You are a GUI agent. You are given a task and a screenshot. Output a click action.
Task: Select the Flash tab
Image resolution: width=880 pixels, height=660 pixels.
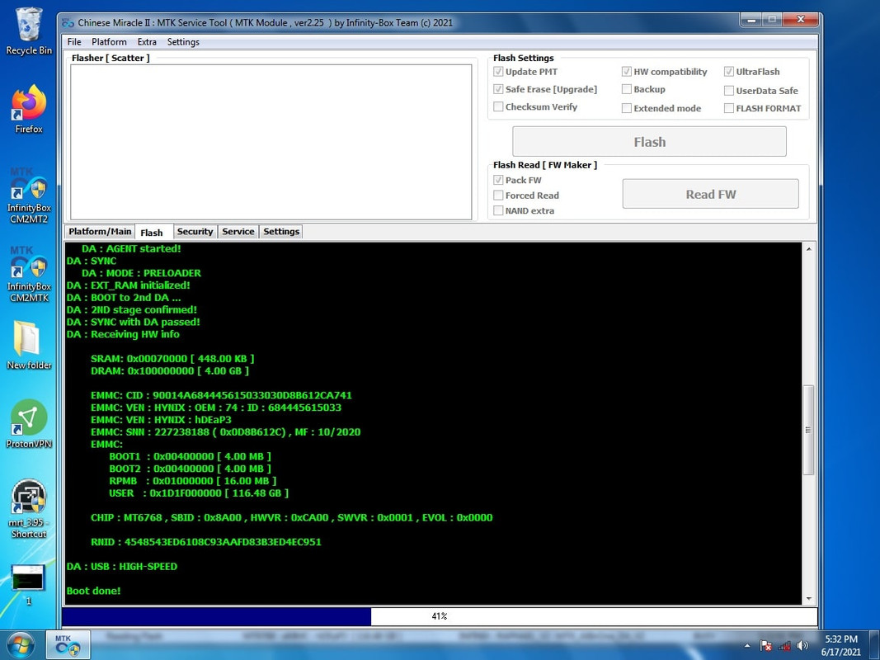pos(152,232)
